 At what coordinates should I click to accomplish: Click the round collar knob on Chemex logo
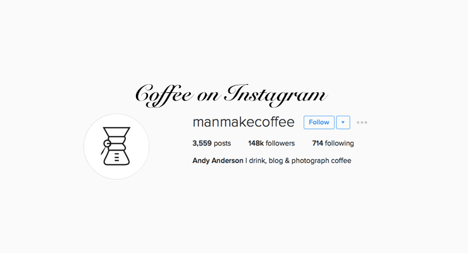coord(107,144)
